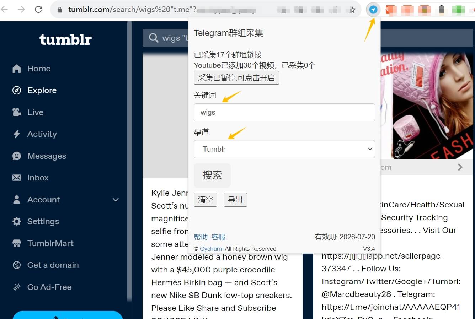Screen dimensions: 475x319
Task: Click the blue create button at sidebar bottom
Action: click(x=68, y=315)
